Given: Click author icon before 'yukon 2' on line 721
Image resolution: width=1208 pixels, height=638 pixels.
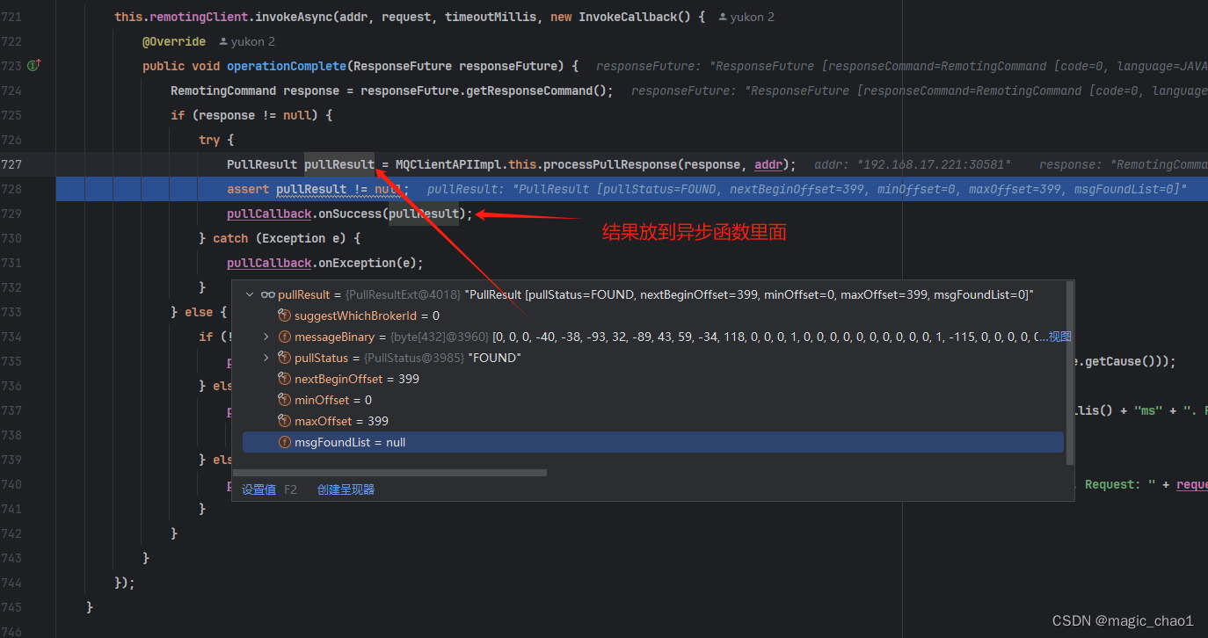Looking at the screenshot, I should pos(723,17).
